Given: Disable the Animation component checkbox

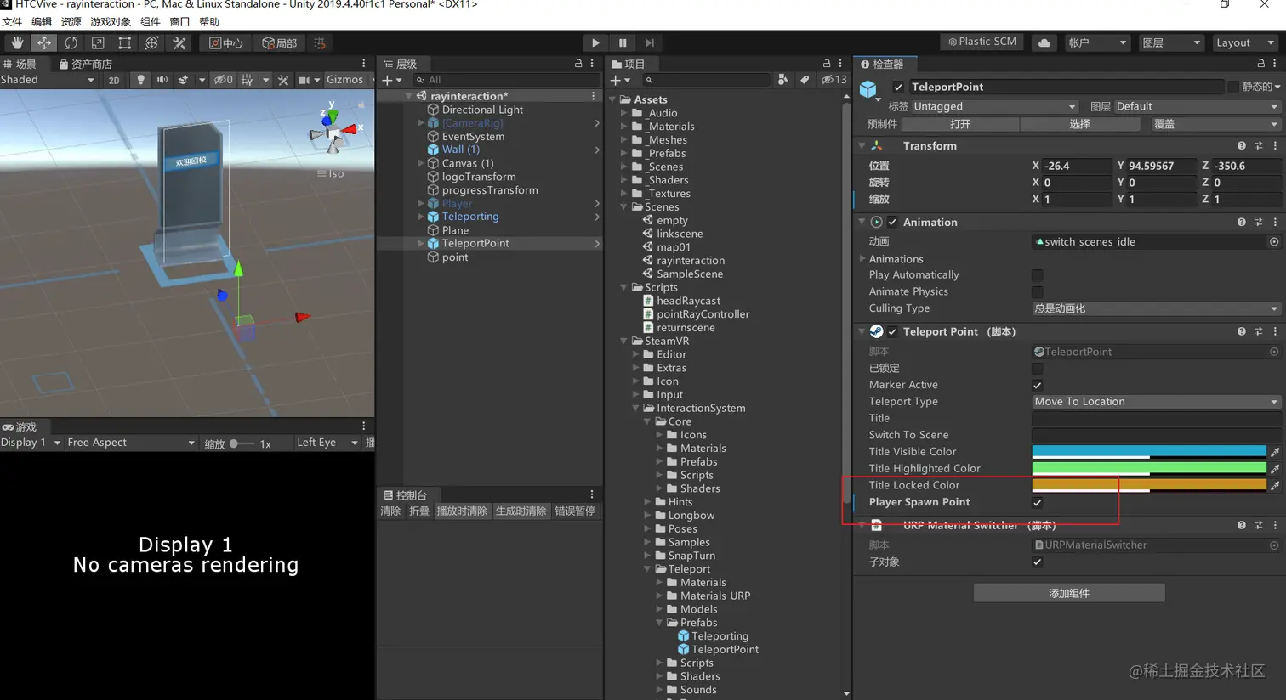Looking at the screenshot, I should pos(892,223).
